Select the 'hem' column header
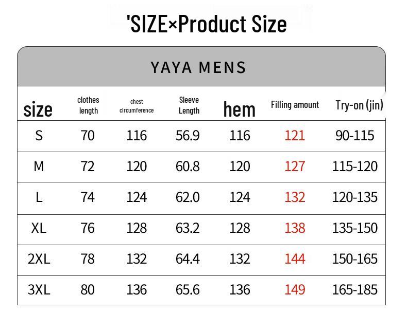The width and height of the screenshot is (407, 314). [x=239, y=109]
